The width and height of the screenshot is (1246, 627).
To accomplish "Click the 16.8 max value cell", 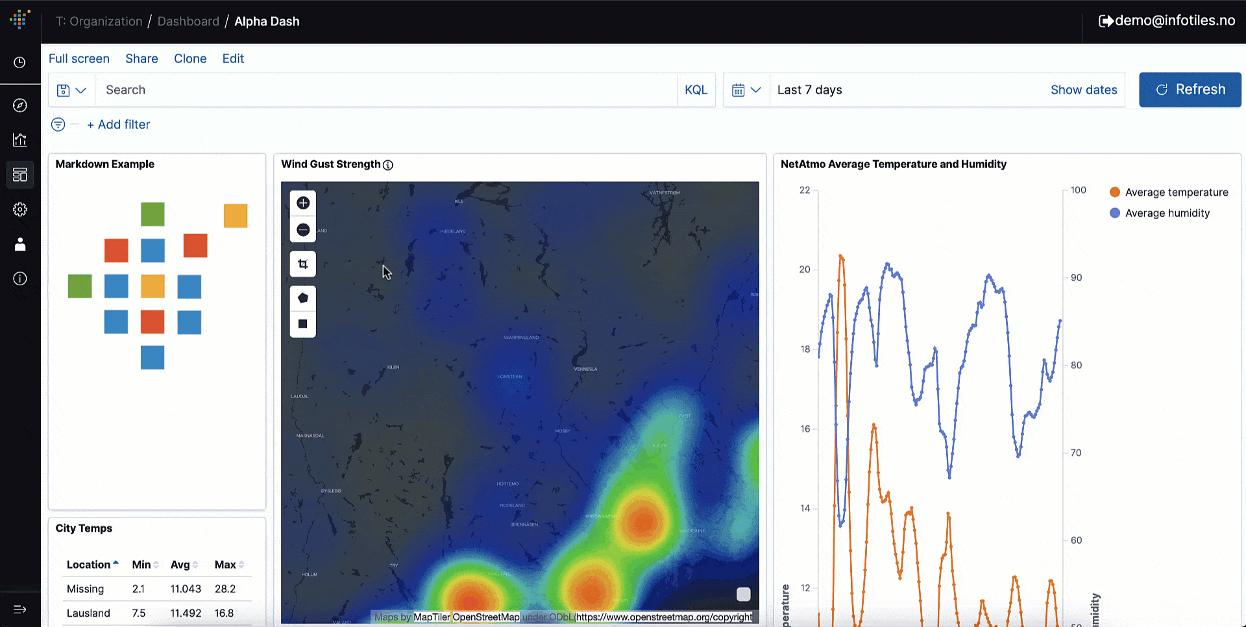I will (x=224, y=613).
